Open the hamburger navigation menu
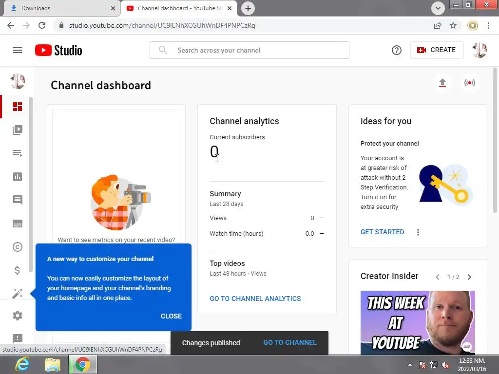Screen dimensions: 499x374 click(18, 50)
